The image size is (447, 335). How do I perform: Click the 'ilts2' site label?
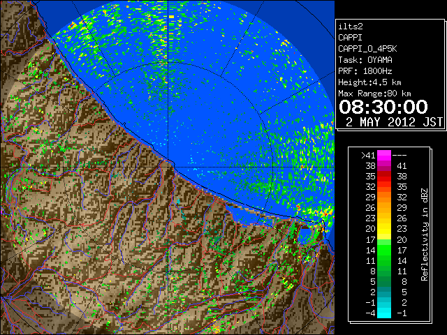coord(351,27)
